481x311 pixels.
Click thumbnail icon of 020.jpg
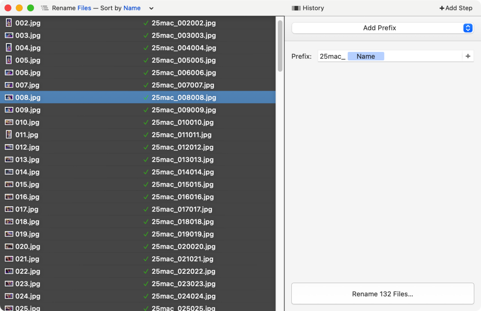[9, 246]
